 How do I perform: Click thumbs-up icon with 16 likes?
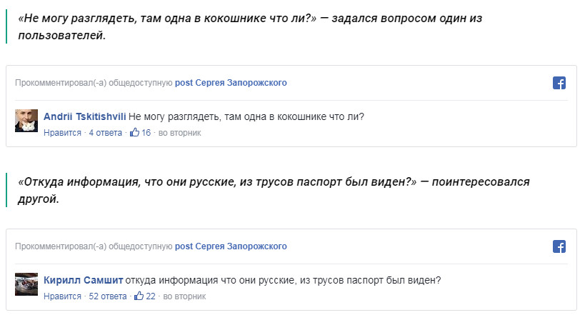(134, 133)
